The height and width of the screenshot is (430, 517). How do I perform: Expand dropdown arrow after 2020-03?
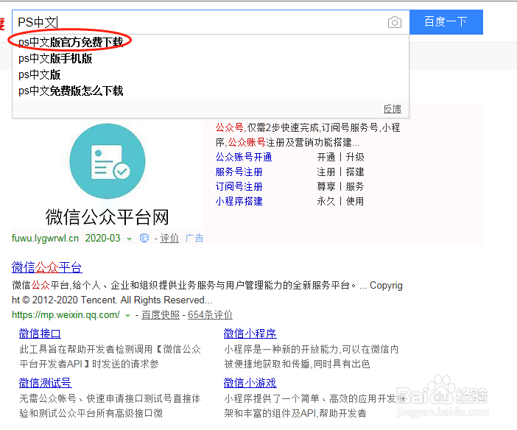point(130,239)
